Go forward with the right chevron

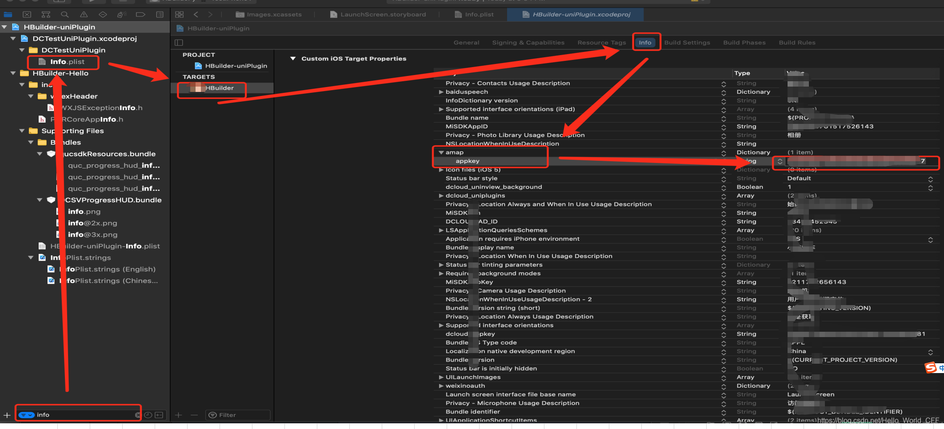pos(210,15)
